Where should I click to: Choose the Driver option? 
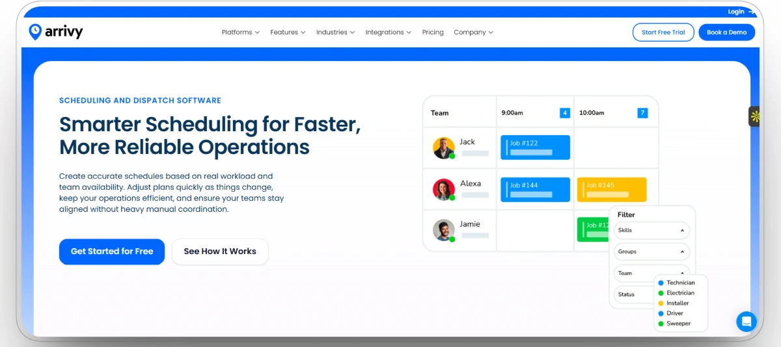(x=670, y=313)
